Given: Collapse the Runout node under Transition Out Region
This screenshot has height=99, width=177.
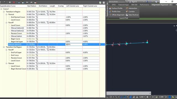Looking at the screenshot, I should (6, 64).
